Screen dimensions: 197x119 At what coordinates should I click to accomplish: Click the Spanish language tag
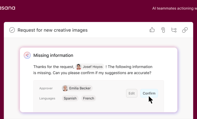pos(70,98)
